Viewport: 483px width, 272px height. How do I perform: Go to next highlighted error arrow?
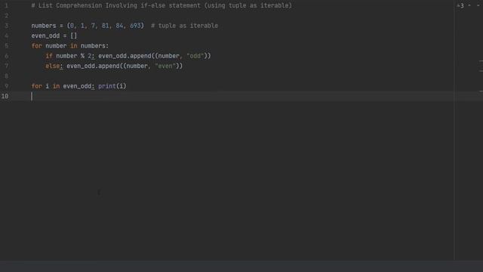(478, 5)
